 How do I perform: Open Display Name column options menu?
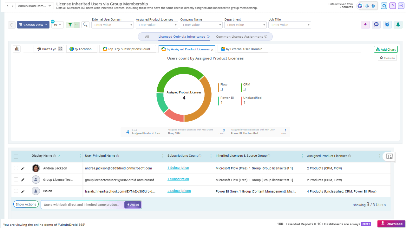tap(80, 156)
